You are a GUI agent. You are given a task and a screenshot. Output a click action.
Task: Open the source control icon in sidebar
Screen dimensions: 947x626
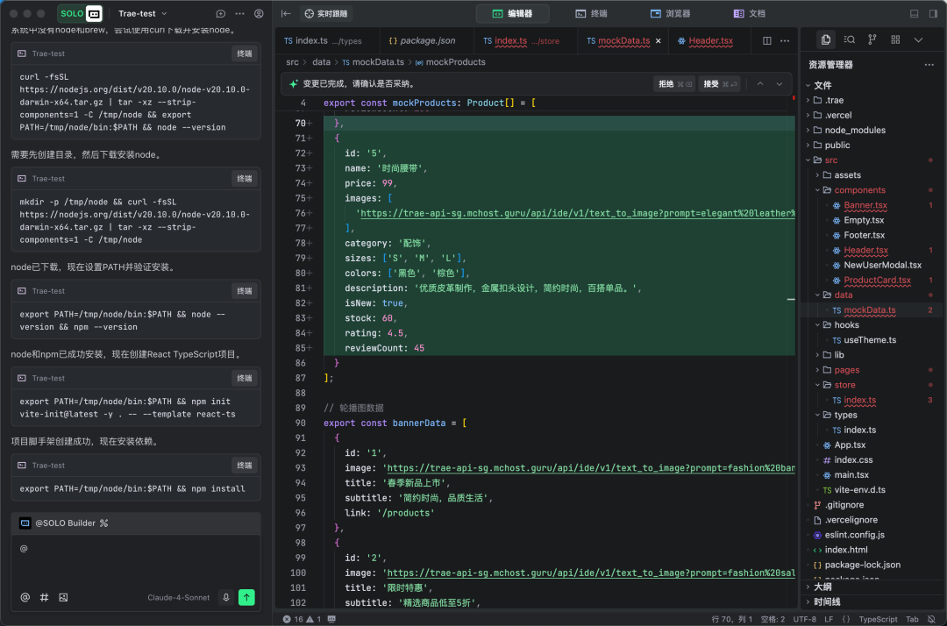(x=872, y=39)
